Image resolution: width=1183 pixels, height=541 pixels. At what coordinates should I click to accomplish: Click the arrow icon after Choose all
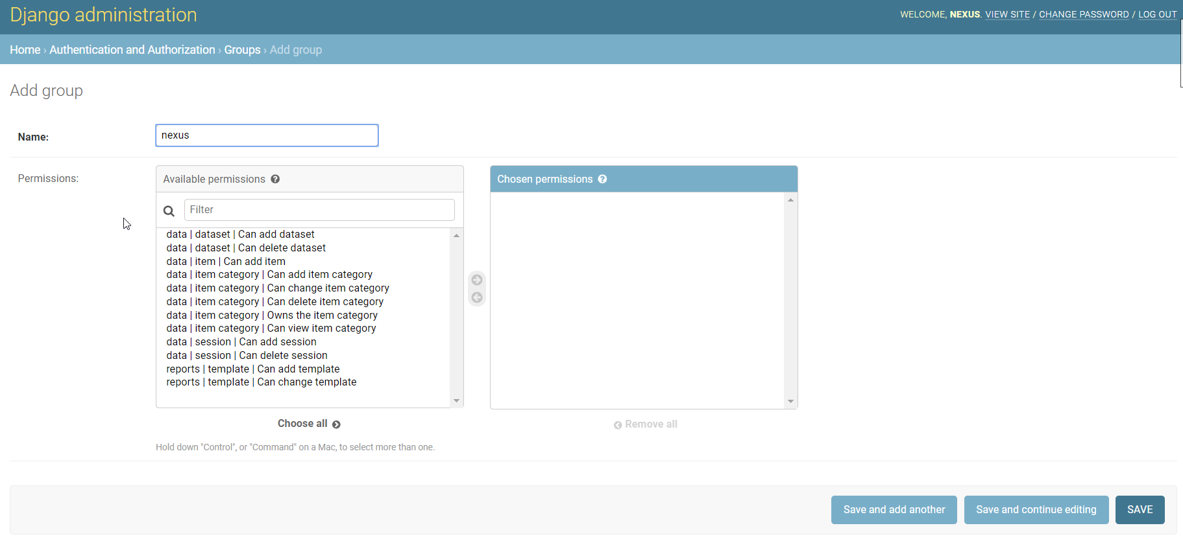[x=336, y=424]
